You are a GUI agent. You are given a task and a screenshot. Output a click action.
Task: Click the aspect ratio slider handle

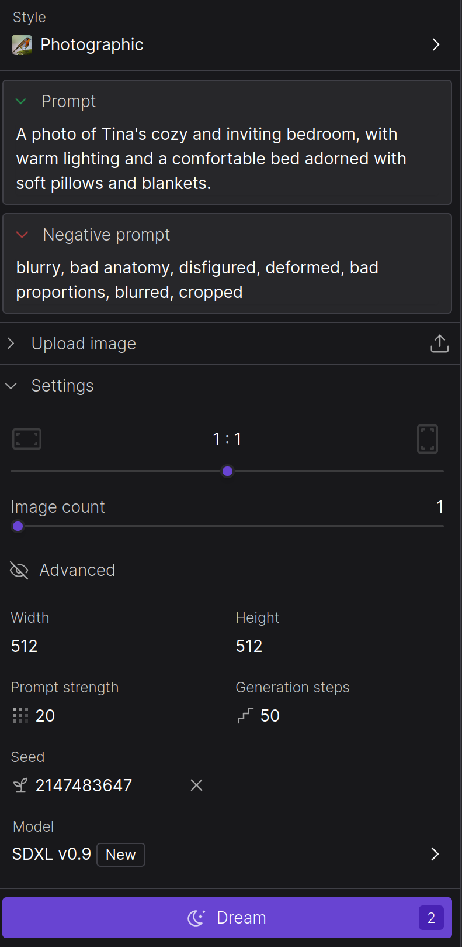pos(227,471)
